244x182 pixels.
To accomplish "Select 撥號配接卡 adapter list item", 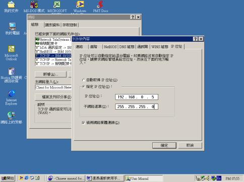I will click(x=53, y=43).
